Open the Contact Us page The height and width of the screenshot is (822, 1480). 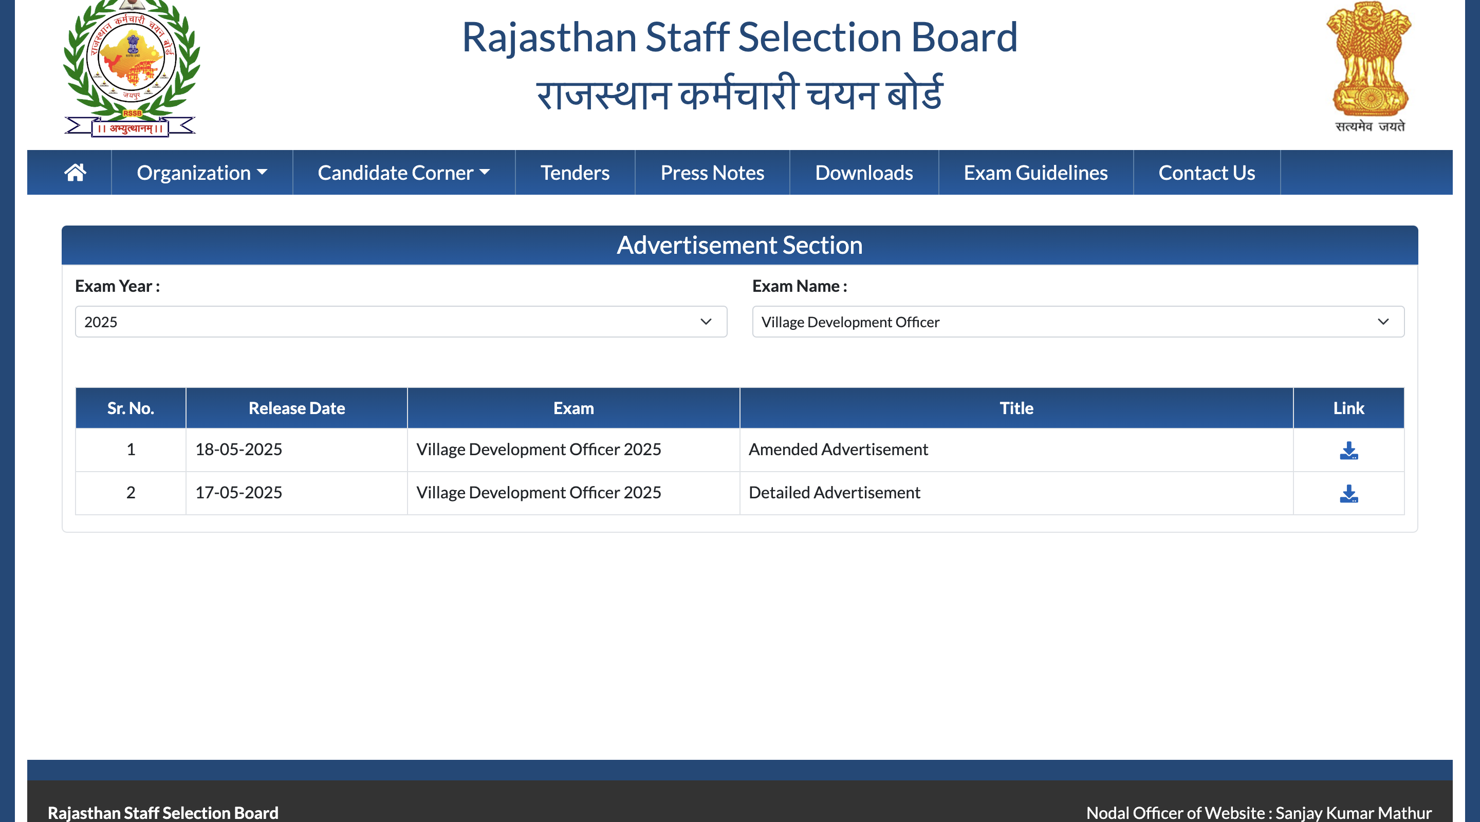coord(1207,172)
